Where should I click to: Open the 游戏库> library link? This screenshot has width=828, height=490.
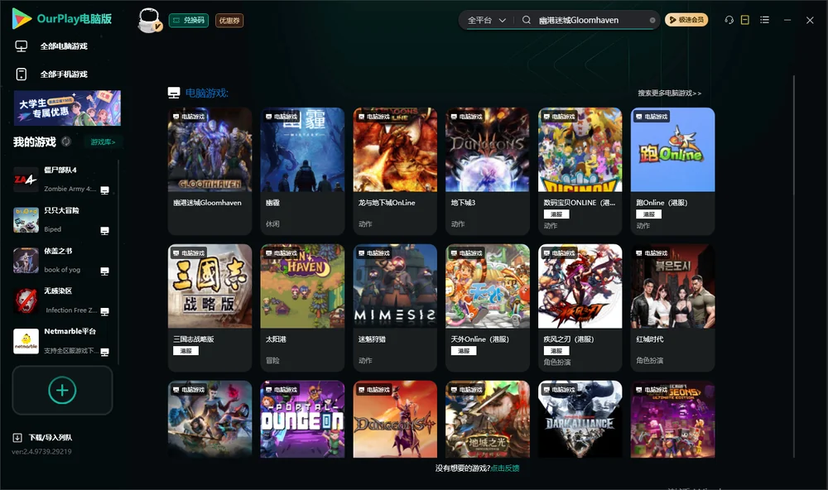103,142
